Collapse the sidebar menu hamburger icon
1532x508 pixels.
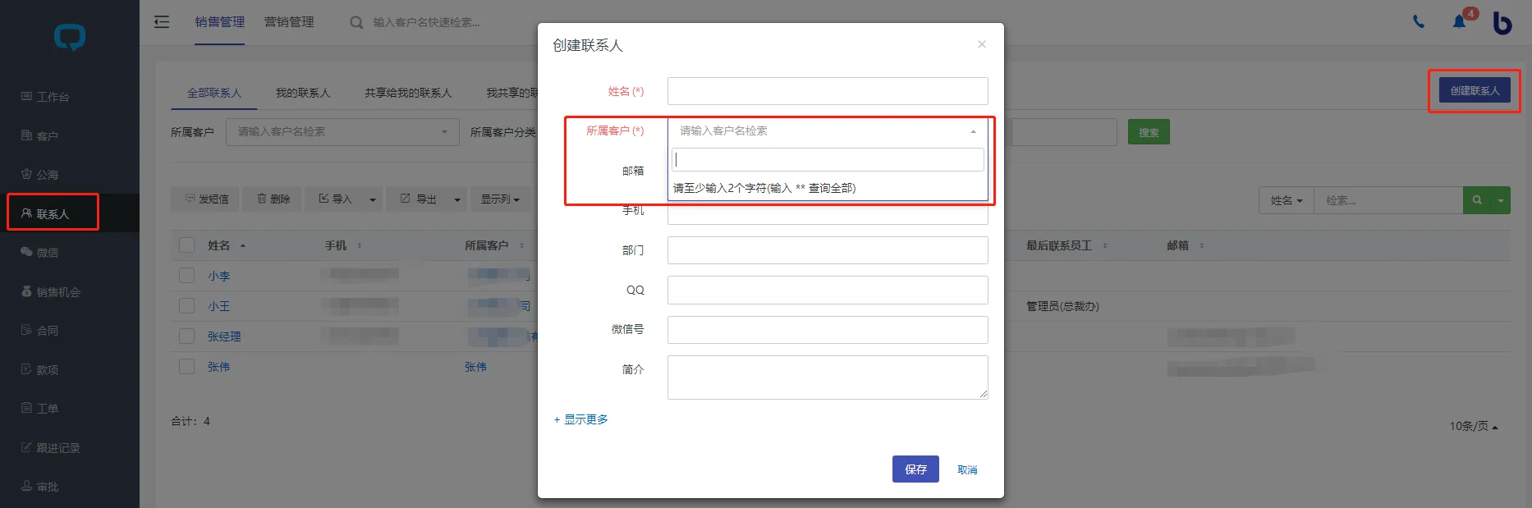point(162,22)
